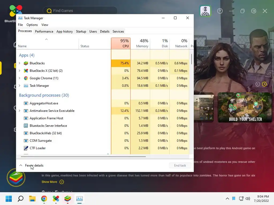Open taskbar Search
Viewport: 274px width, 205px height.
point(21,199)
